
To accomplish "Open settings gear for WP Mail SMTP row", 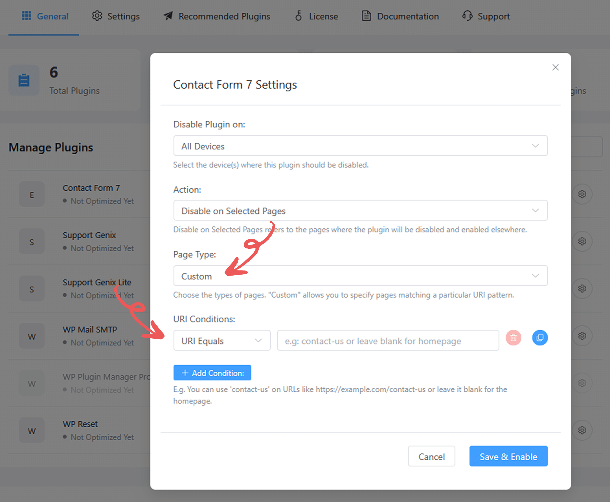I will click(x=582, y=336).
